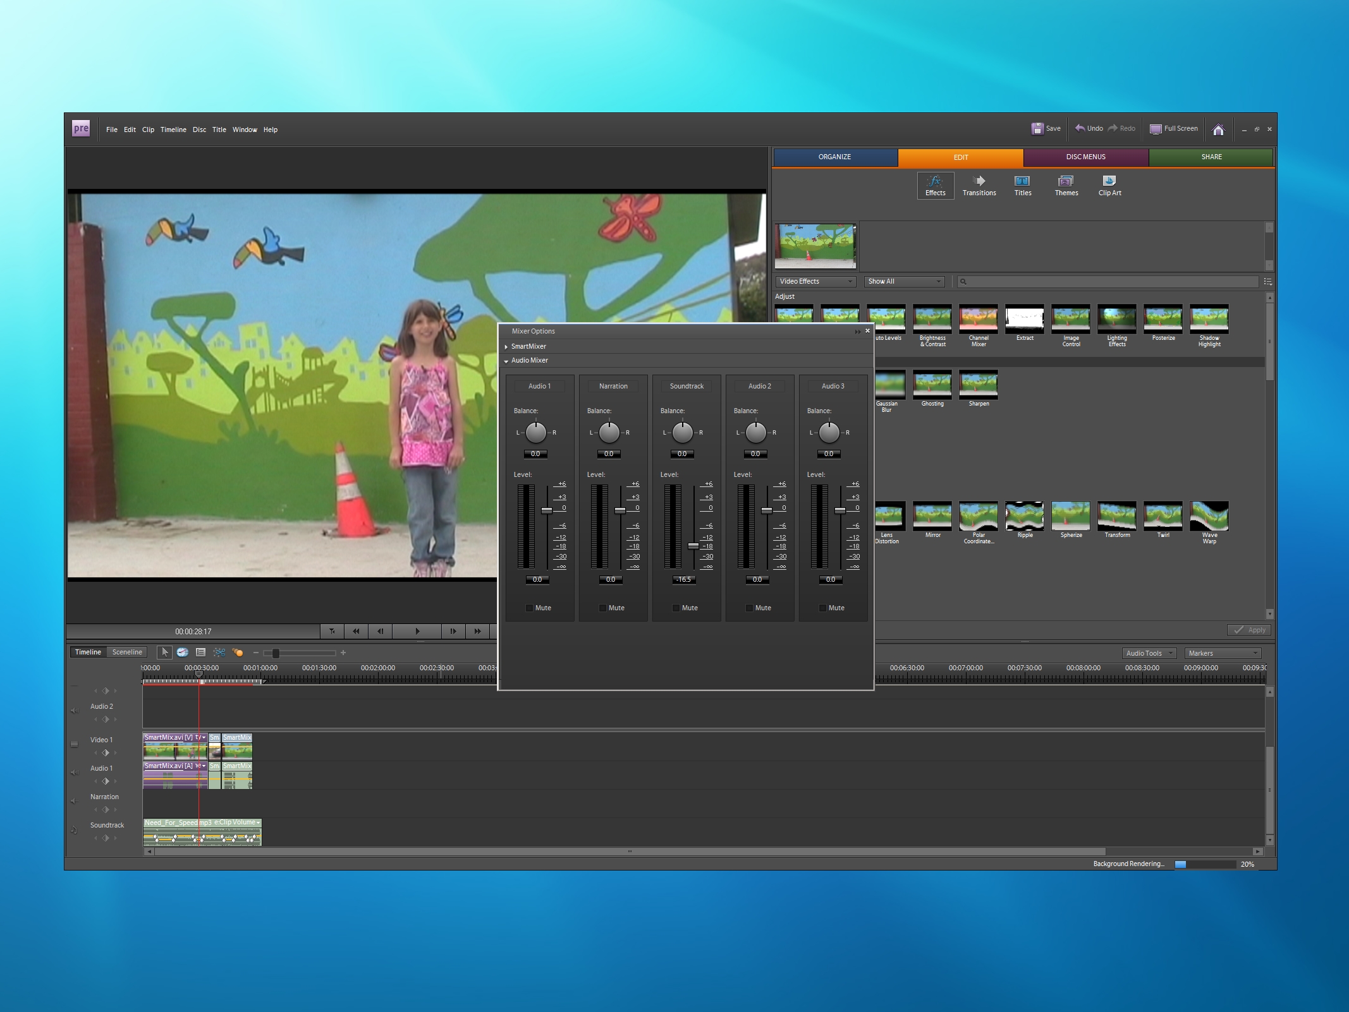Mute the Soundtrack mixer channel

(676, 608)
